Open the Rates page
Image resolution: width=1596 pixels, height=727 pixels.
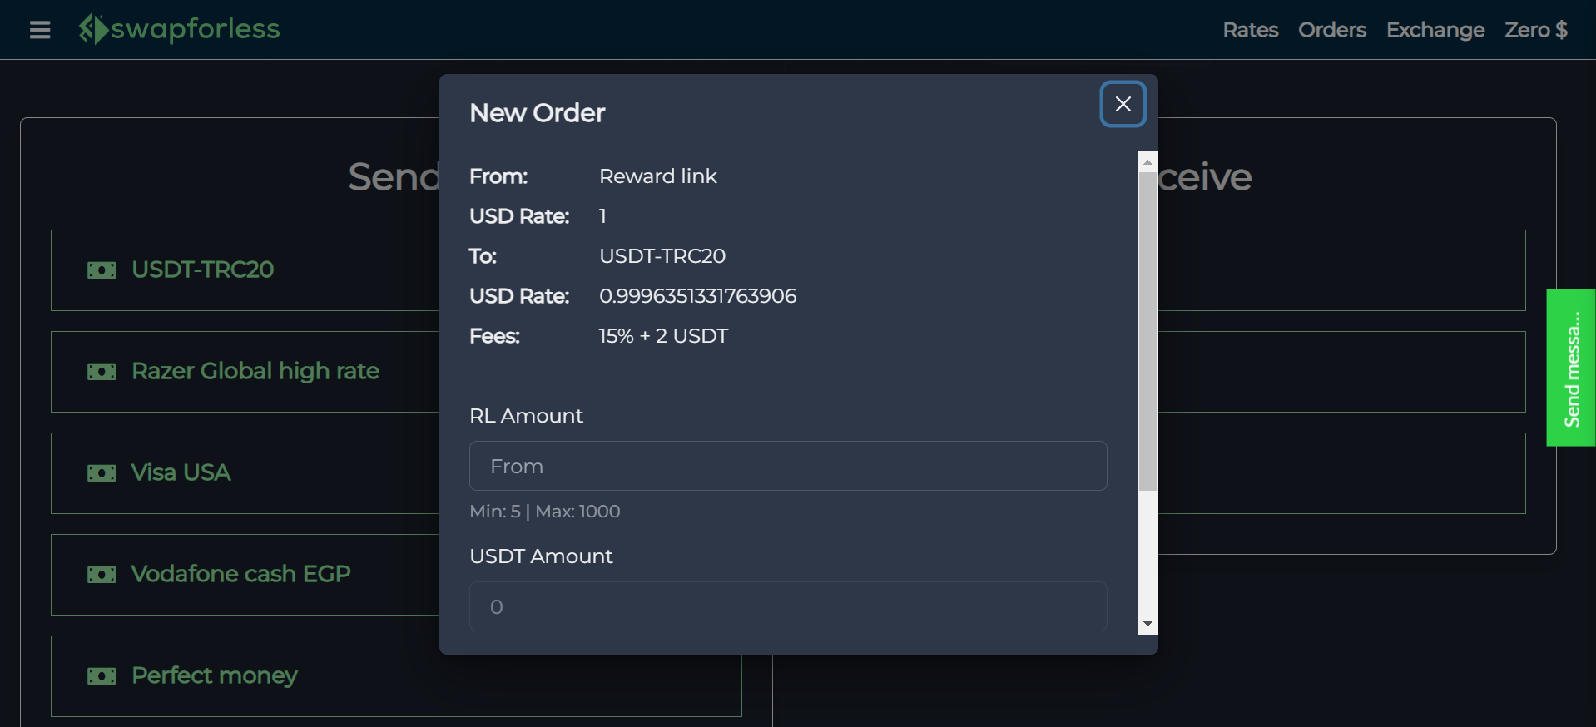[x=1250, y=30]
